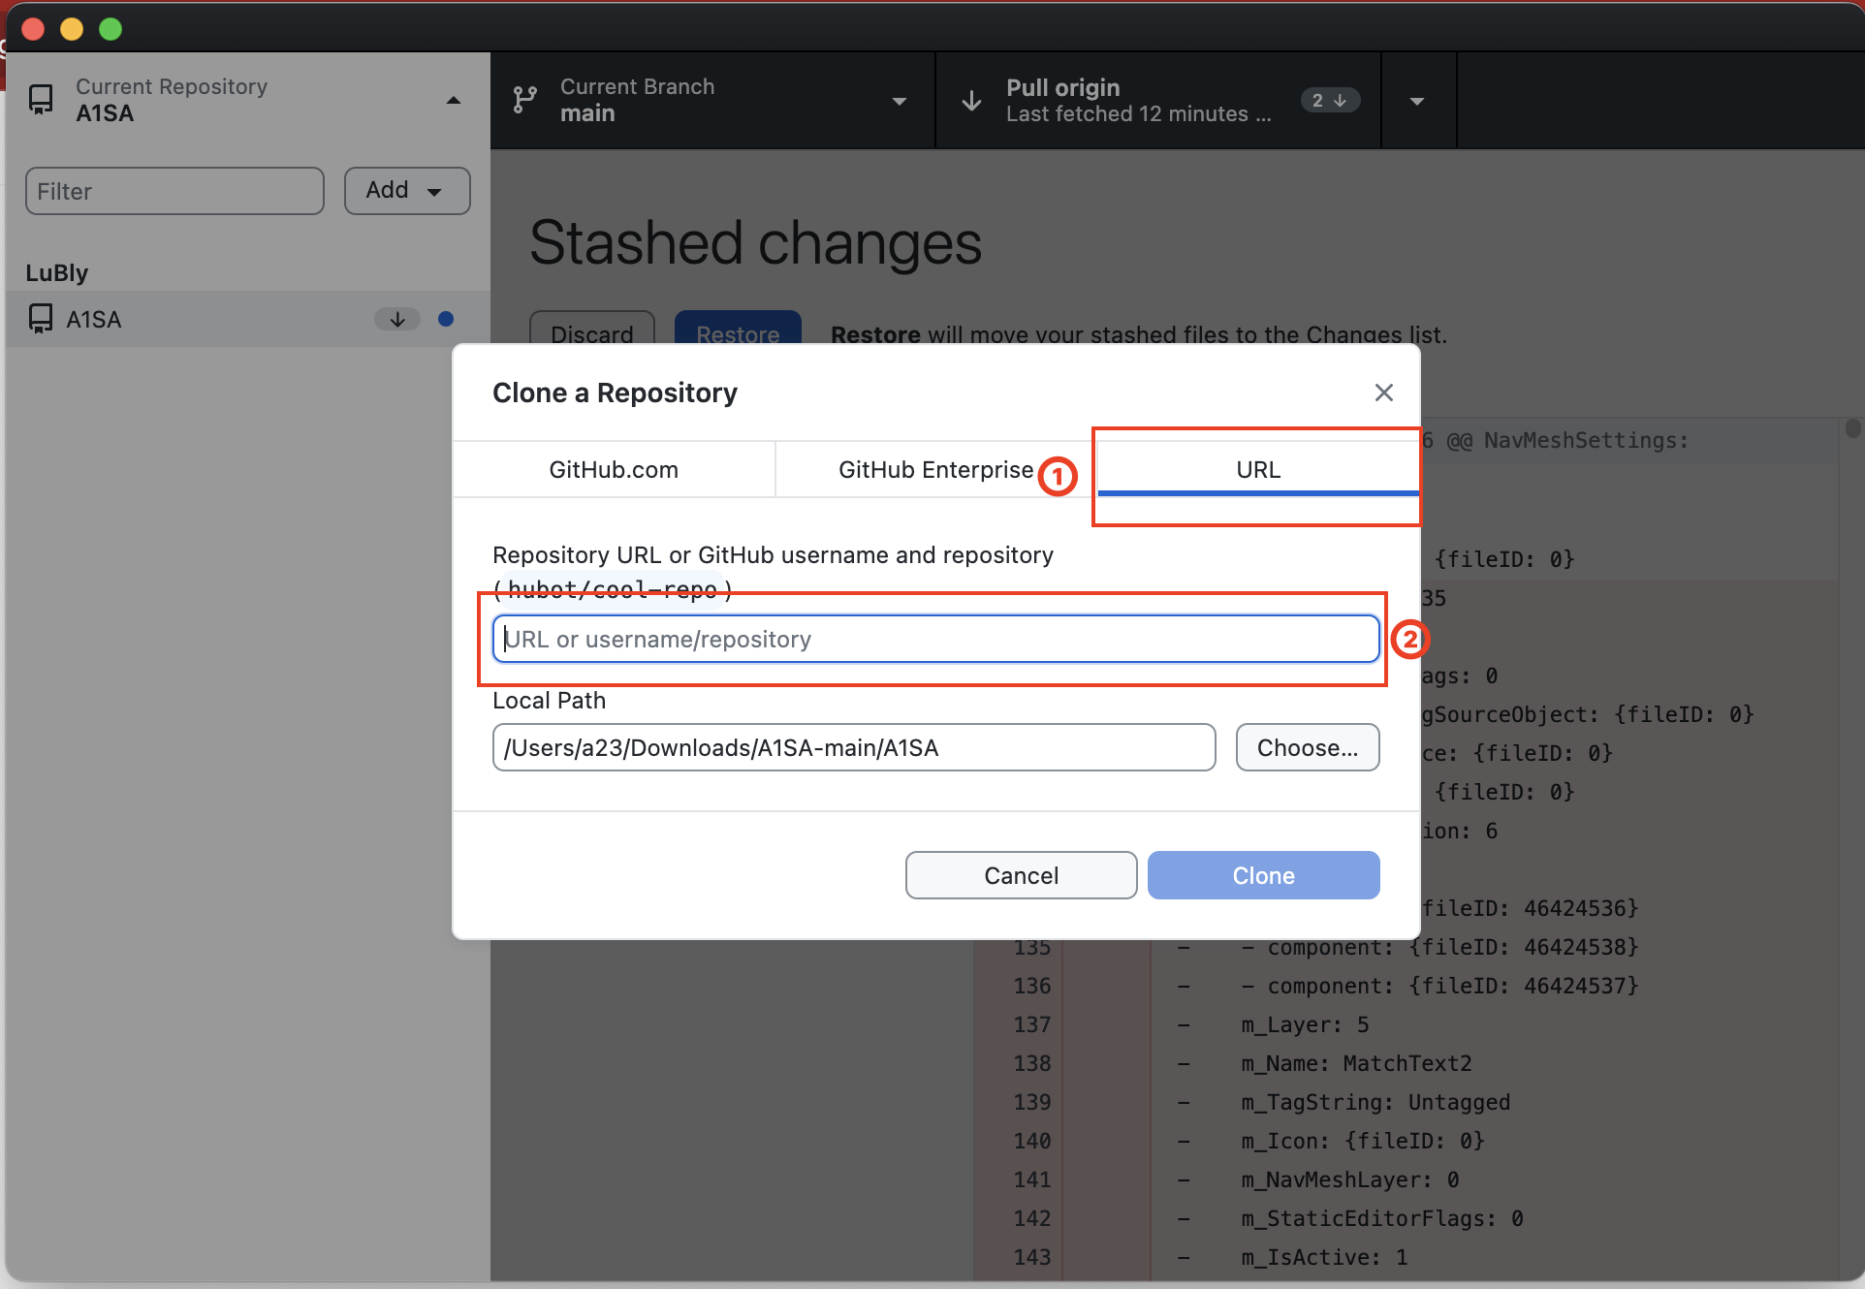This screenshot has width=1865, height=1289.
Task: Click the A1SA repository icon in list
Action: pos(41,319)
